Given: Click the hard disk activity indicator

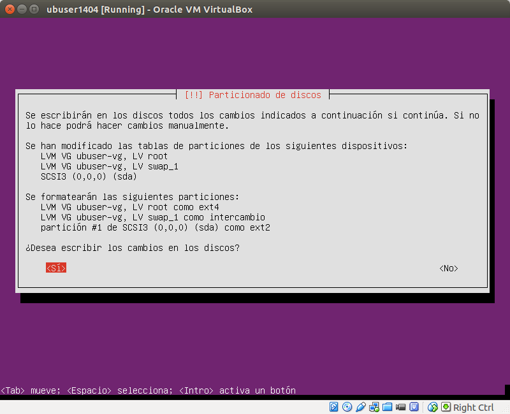Looking at the screenshot, I should 333,407.
